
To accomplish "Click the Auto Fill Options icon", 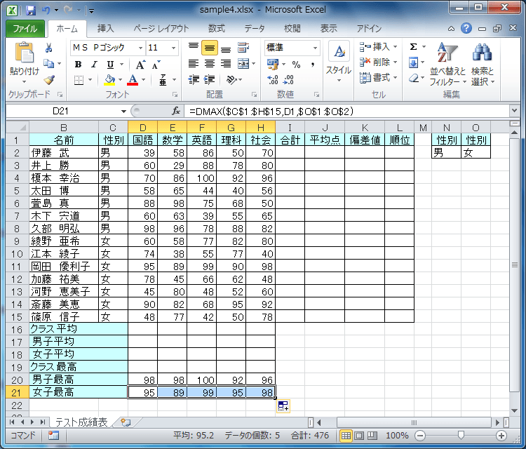I will [283, 406].
